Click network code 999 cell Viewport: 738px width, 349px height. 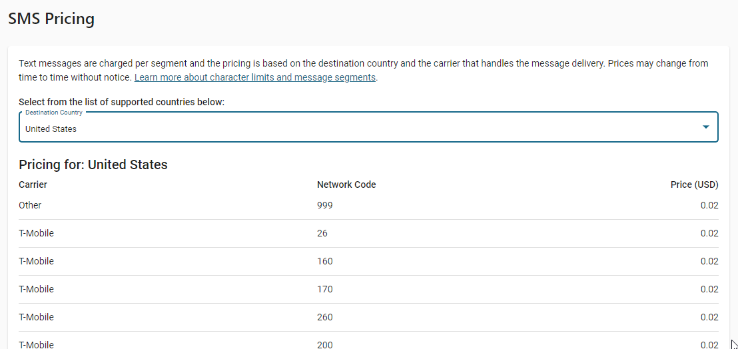pos(325,206)
